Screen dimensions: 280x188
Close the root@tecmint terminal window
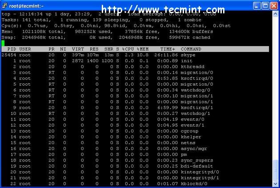[x=274, y=6]
